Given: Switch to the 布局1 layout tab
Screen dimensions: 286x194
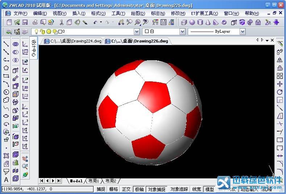Looking at the screenshot, I should click(94, 181).
